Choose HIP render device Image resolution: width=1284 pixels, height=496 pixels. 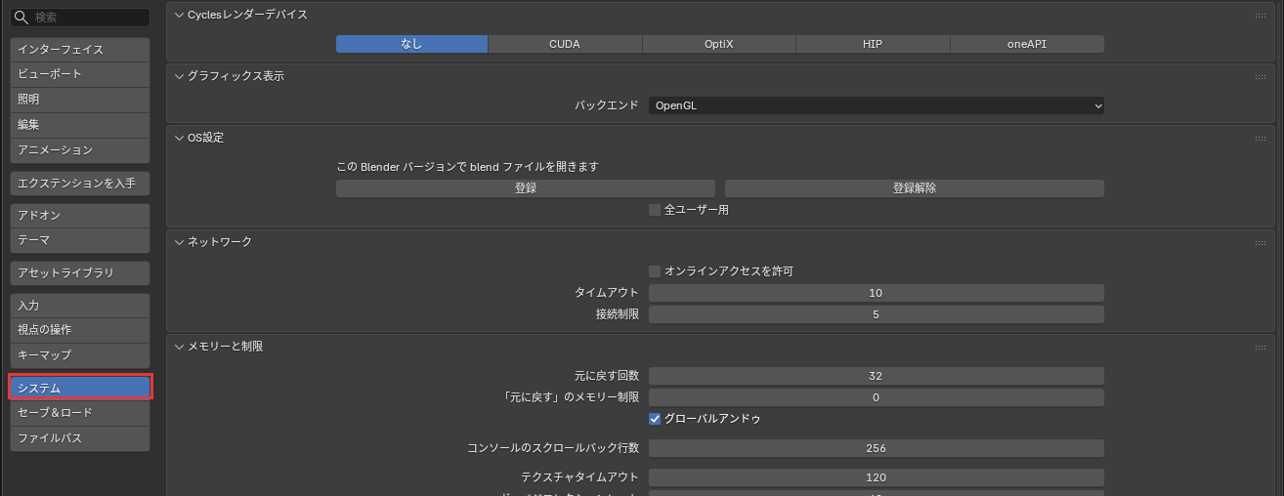tap(873, 44)
